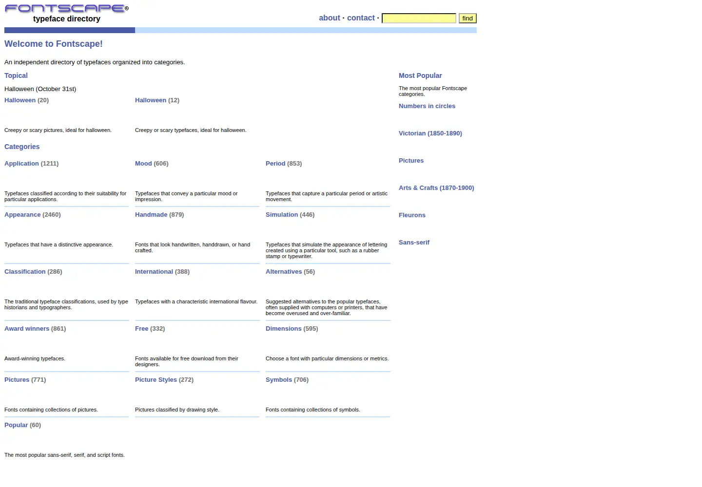702x487 pixels.
Task: Open Numbers in circles popular link
Action: click(x=427, y=106)
